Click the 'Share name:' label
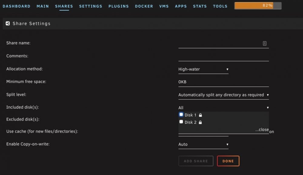 pos(18,43)
